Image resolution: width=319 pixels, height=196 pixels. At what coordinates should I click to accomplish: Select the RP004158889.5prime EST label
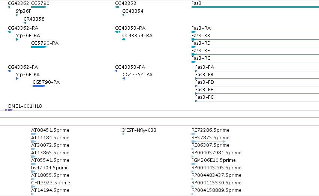(216, 190)
